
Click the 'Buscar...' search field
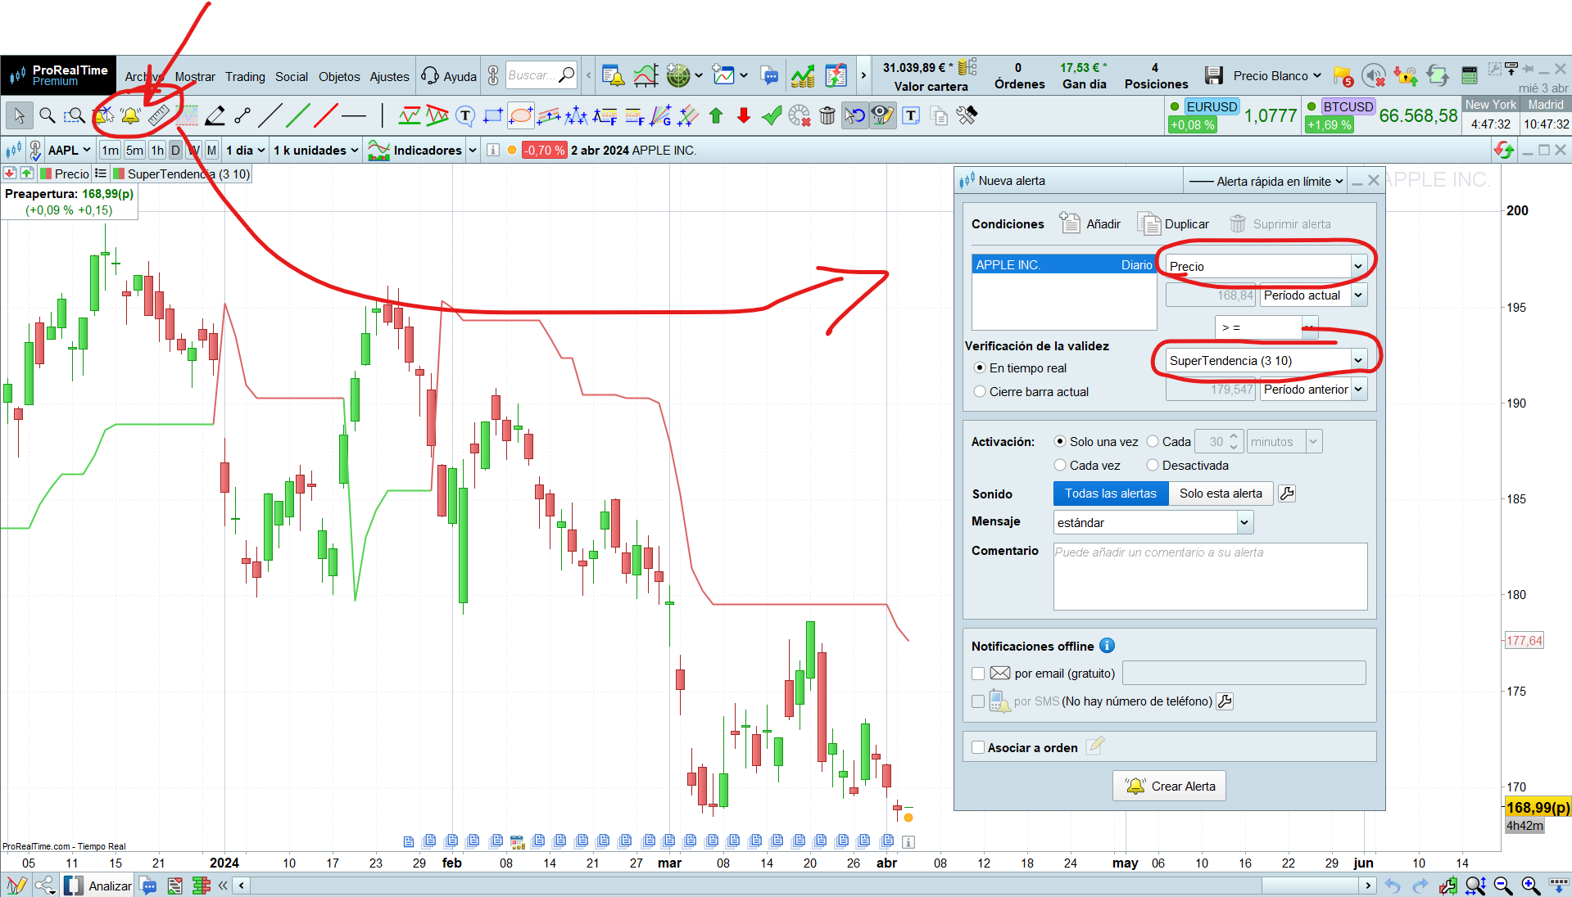coord(541,75)
